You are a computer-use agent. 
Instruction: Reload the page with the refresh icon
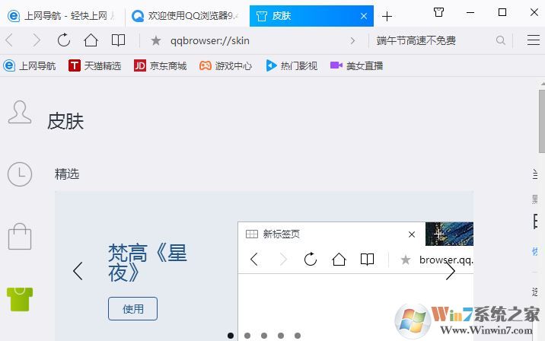64,40
